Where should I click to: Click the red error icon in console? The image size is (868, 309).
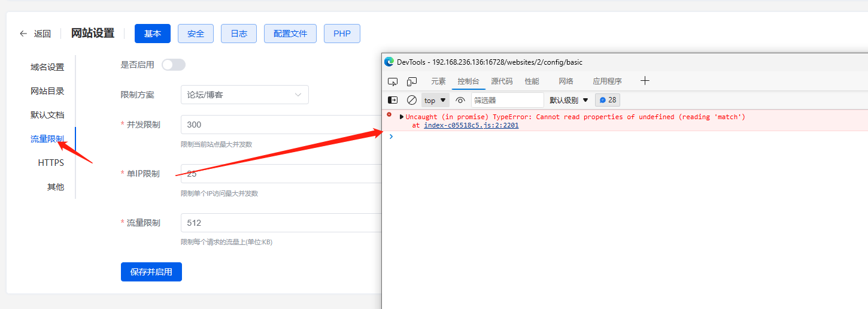pyautogui.click(x=389, y=114)
